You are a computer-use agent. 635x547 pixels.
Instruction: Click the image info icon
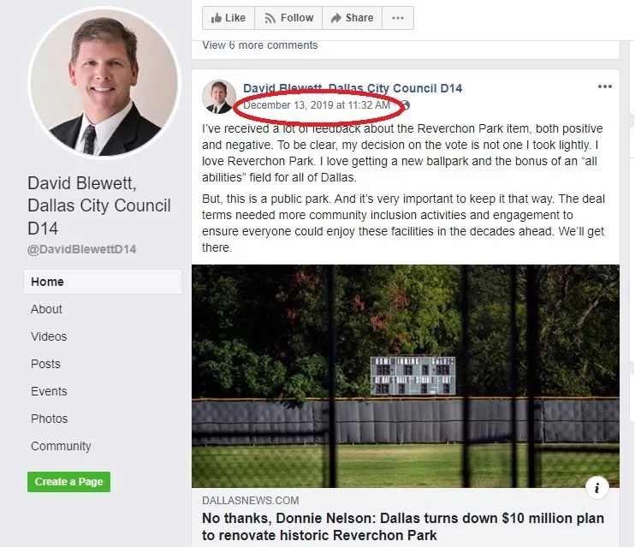597,488
